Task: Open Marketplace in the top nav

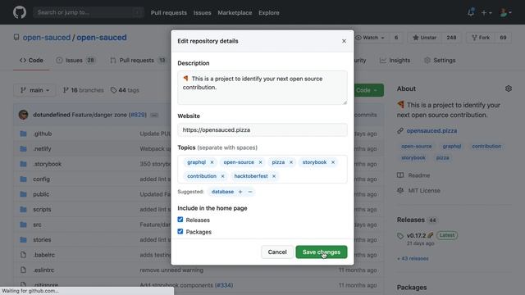Action: pyautogui.click(x=235, y=13)
